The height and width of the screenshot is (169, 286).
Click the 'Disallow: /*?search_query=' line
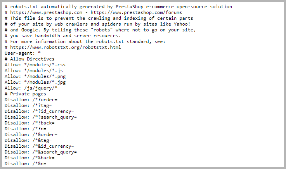coord(41,117)
